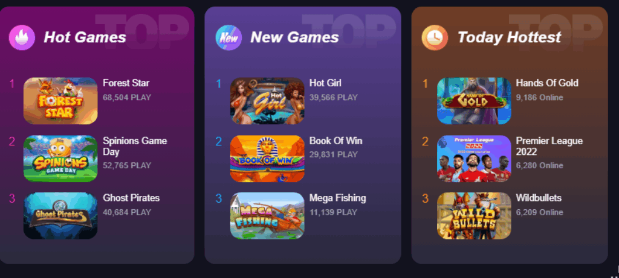Click the Hot Games flame icon
The width and height of the screenshot is (619, 278).
point(22,37)
